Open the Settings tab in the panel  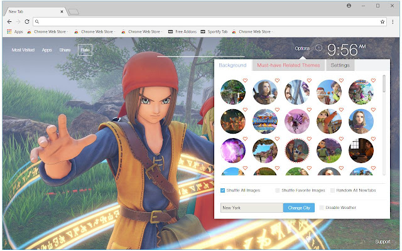click(x=340, y=65)
